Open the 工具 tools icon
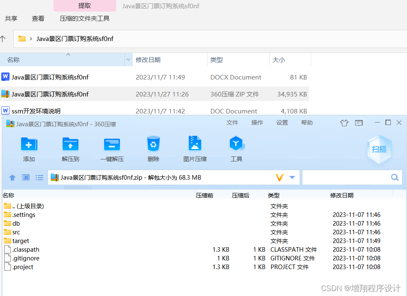 (236, 143)
